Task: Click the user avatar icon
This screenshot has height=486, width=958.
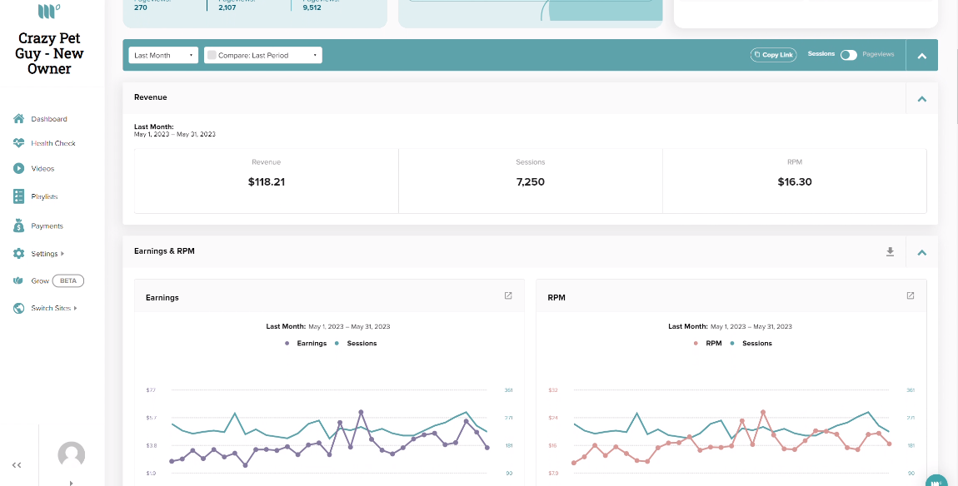Action: pos(71,455)
